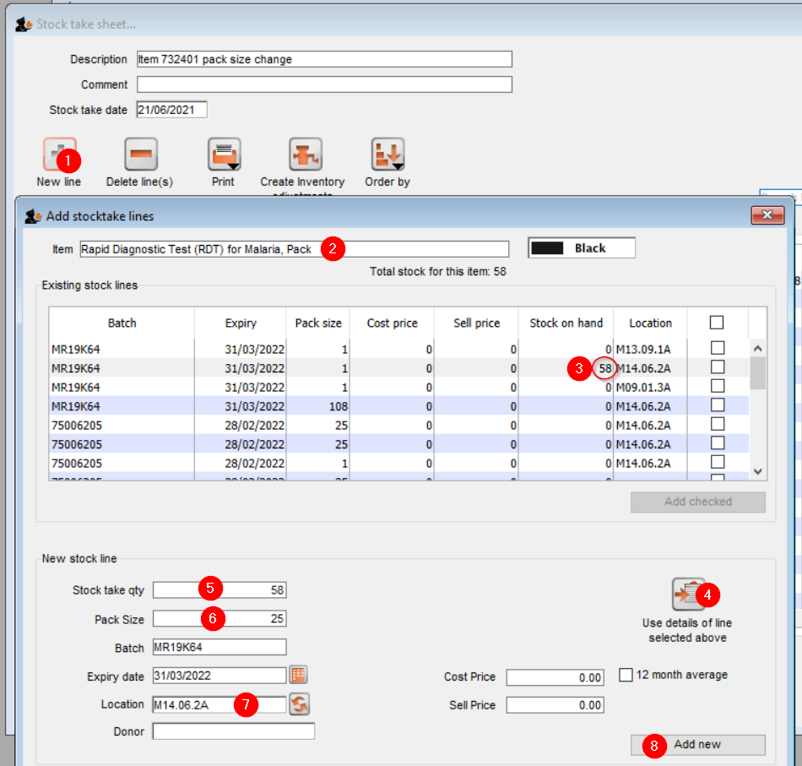Click the location lookup icon beside Location field
This screenshot has width=802, height=766.
coord(299,704)
